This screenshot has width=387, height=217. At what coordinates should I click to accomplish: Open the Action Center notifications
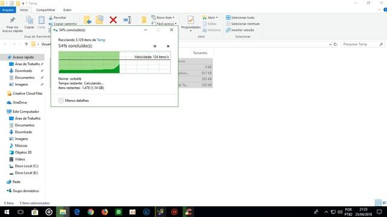coord(379,212)
